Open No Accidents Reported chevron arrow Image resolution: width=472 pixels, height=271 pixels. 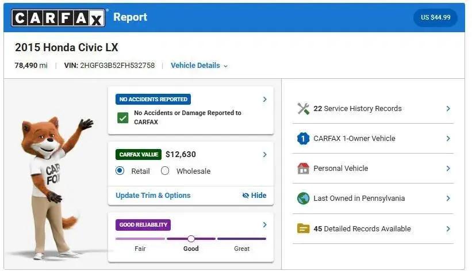click(x=264, y=100)
